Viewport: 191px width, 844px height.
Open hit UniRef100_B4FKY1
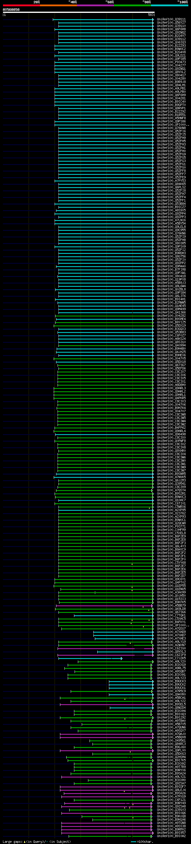tap(171, 622)
